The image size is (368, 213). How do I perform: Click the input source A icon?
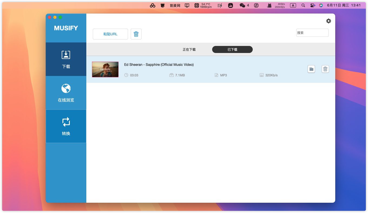pos(293,5)
